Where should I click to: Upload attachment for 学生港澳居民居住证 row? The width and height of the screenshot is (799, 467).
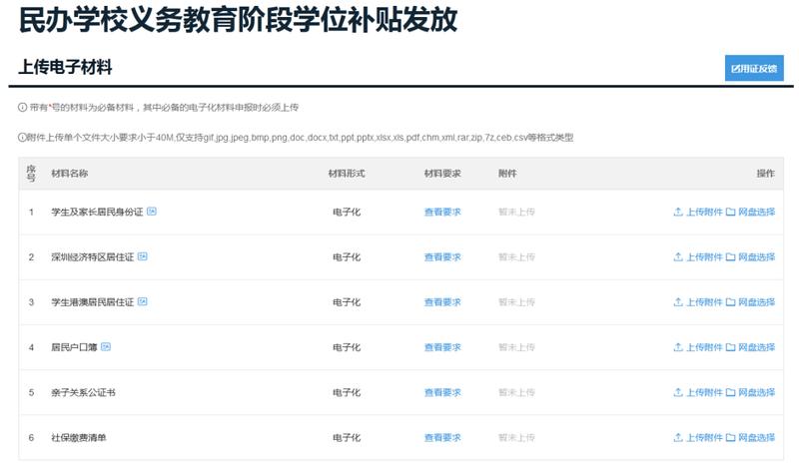(x=697, y=302)
